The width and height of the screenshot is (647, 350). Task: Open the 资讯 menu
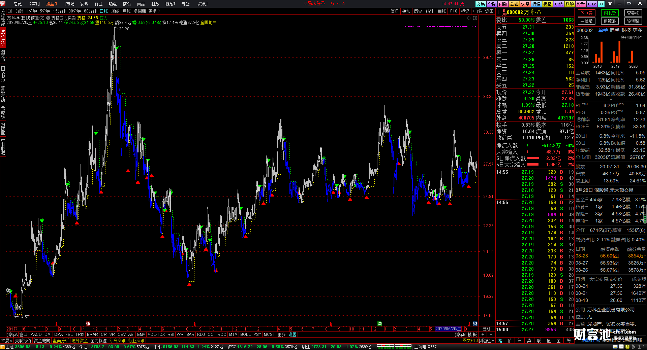tap(202, 4)
